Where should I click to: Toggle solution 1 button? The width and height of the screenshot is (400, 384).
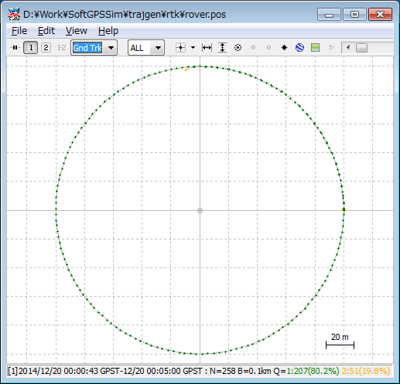tap(31, 48)
